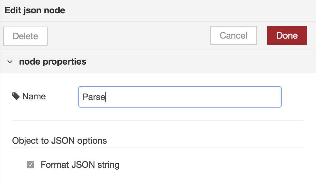Screen dimensions: 316x188
Task: Delete this json node
Action: [25, 36]
